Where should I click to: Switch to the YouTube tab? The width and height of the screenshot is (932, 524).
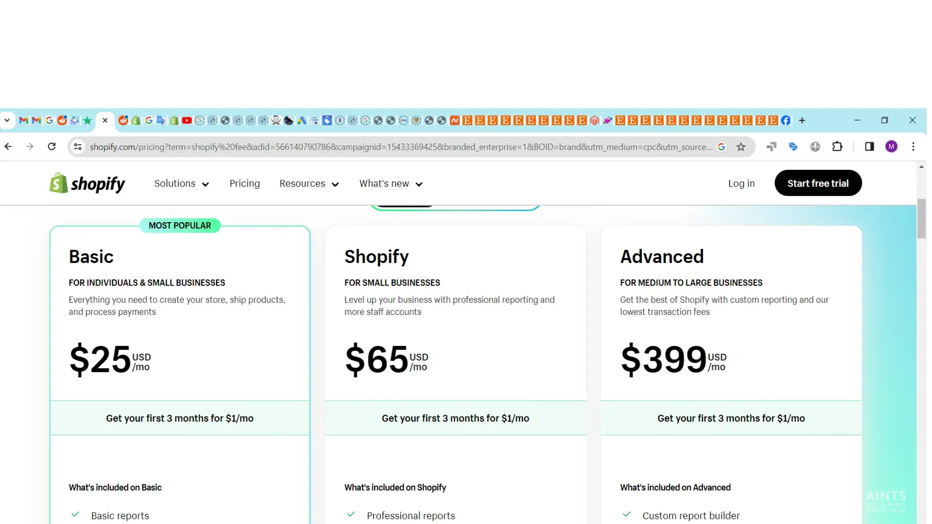[x=187, y=121]
